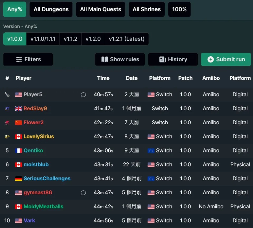Click Physical value in moistblub's row
Screen dimensions: 253x228
pyautogui.click(x=240, y=165)
